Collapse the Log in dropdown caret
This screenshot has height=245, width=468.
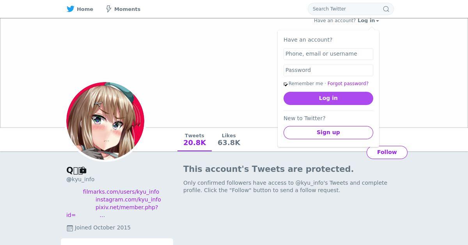point(378,21)
